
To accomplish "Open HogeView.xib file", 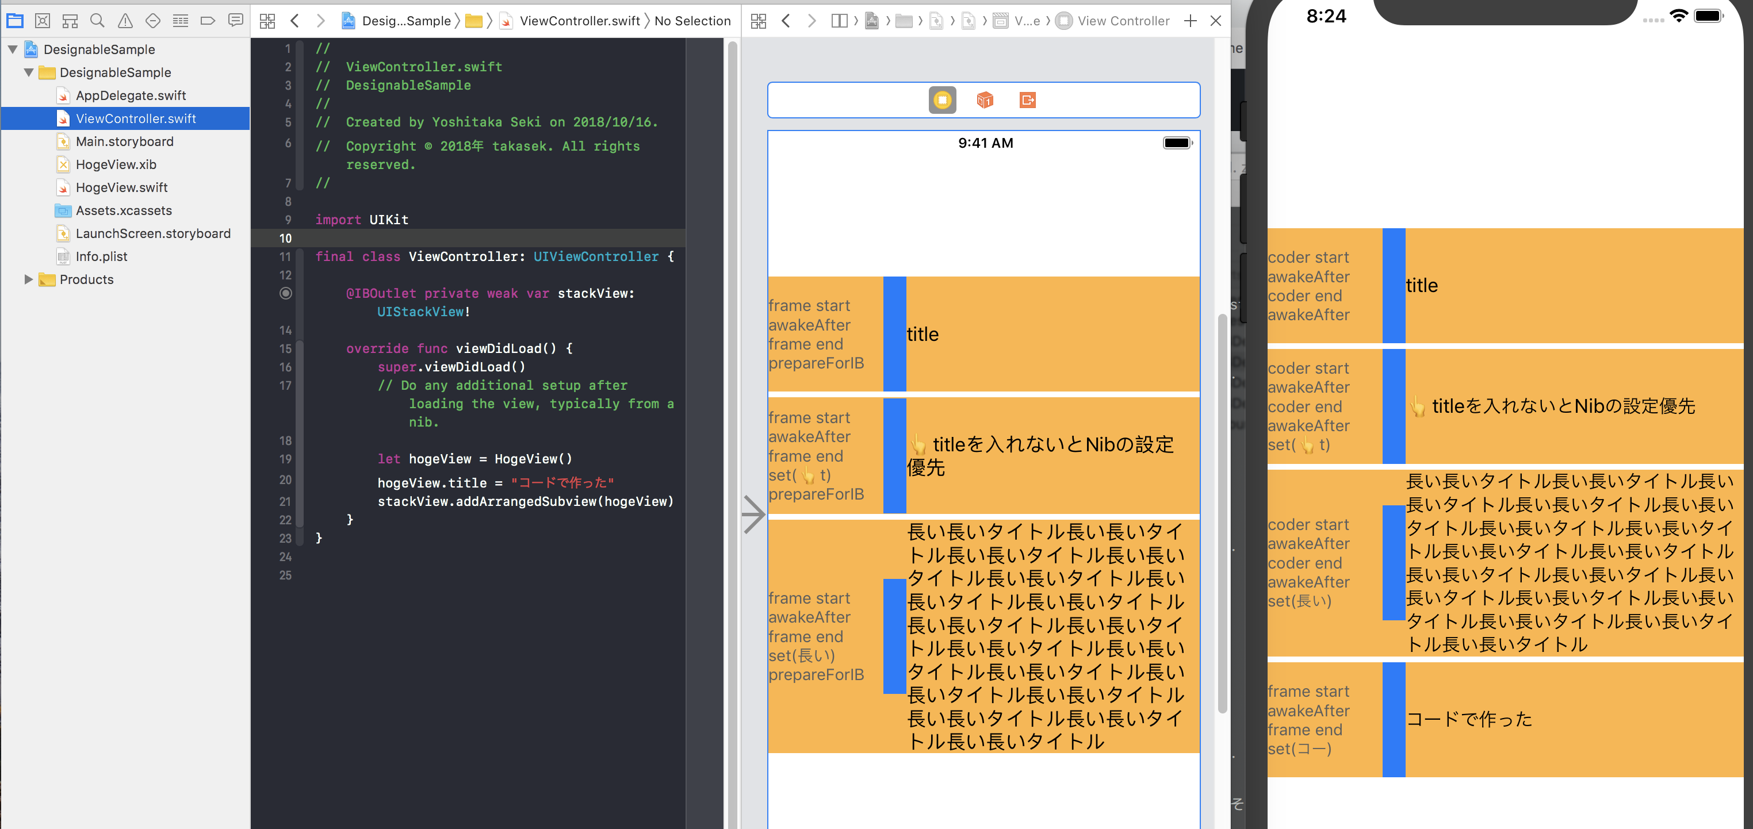I will pos(116,164).
